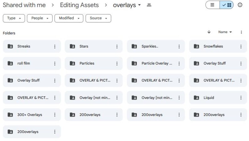The width and height of the screenshot is (249, 141).
Task: Open the Modified filter dropdown
Action: pos(69,18)
